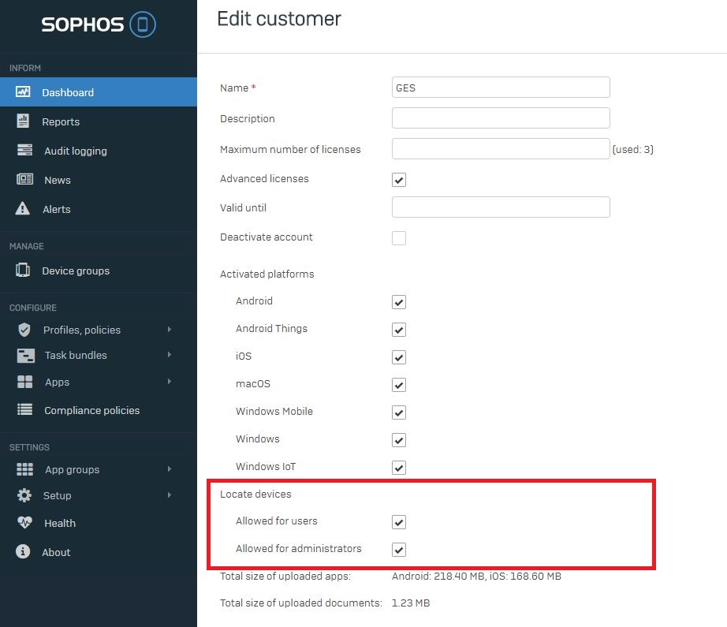This screenshot has width=727, height=627.
Task: Click the Device groups icon
Action: tap(23, 270)
